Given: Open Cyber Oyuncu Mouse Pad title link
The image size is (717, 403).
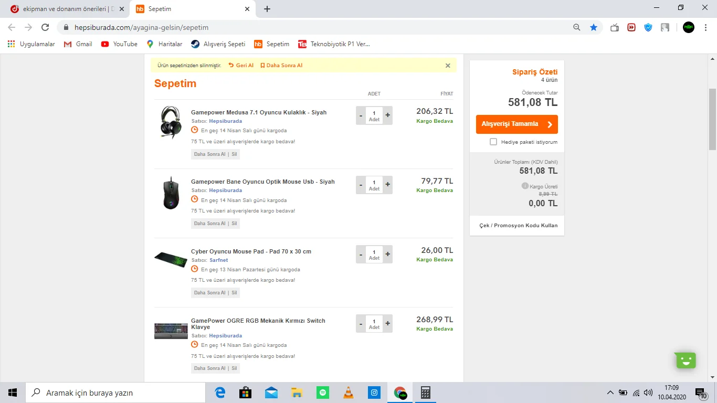Looking at the screenshot, I should 251,251.
